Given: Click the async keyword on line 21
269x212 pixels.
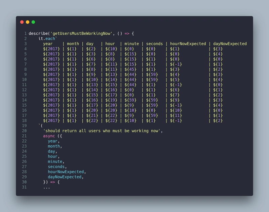Looking at the screenshot, I should click(x=49, y=136).
